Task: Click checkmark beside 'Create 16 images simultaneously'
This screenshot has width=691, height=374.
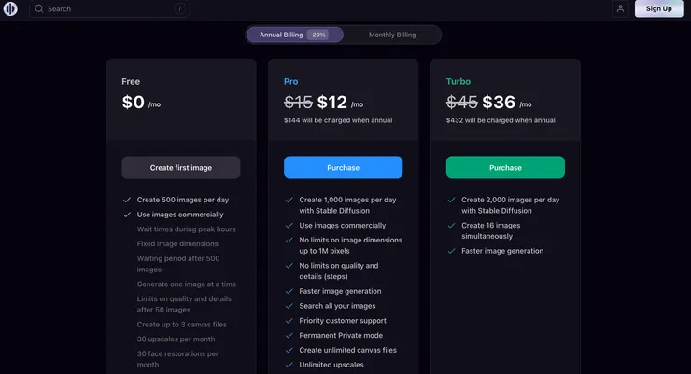Action: [x=452, y=226]
